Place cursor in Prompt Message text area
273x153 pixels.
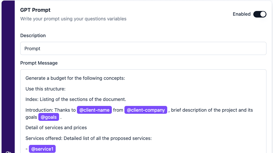(x=143, y=111)
